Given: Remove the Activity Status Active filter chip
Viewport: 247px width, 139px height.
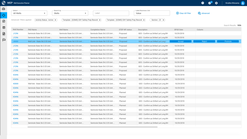Looking at the screenshot, I should coord(55,20).
